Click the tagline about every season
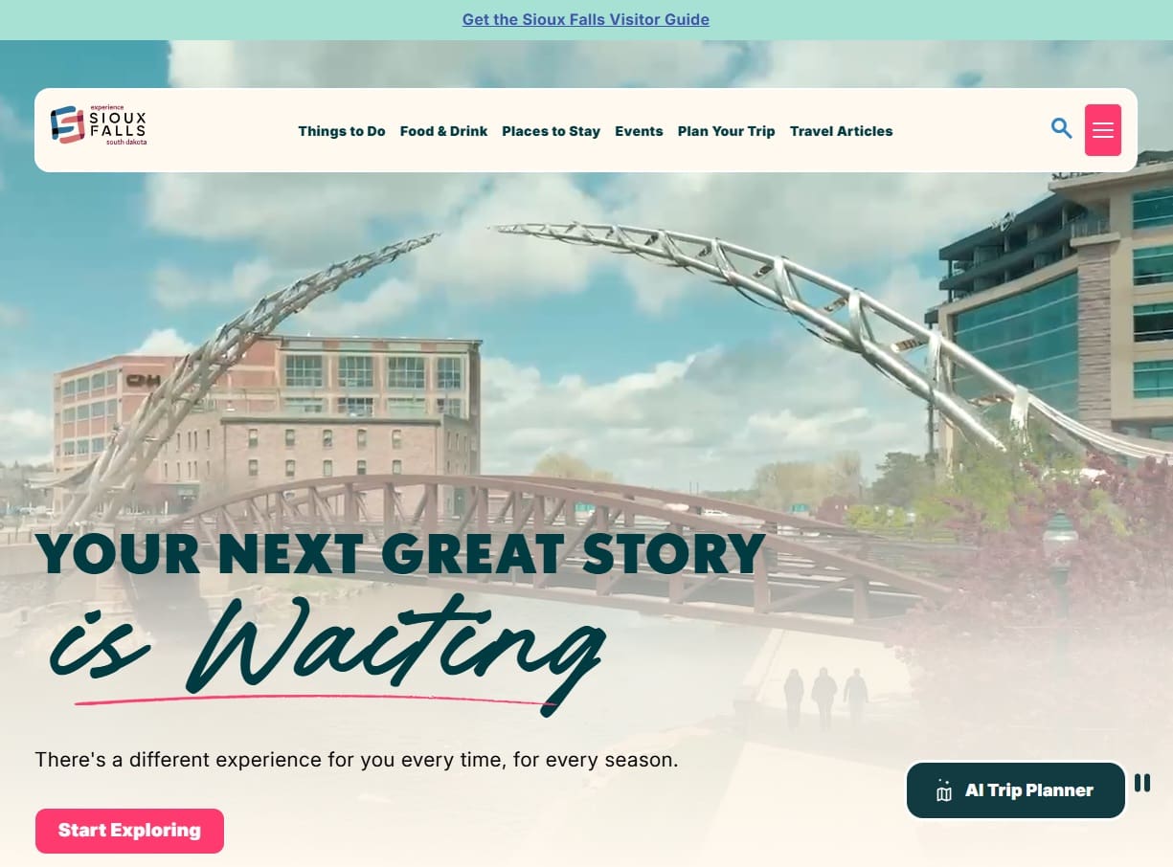The width and height of the screenshot is (1173, 867). pyautogui.click(x=356, y=760)
